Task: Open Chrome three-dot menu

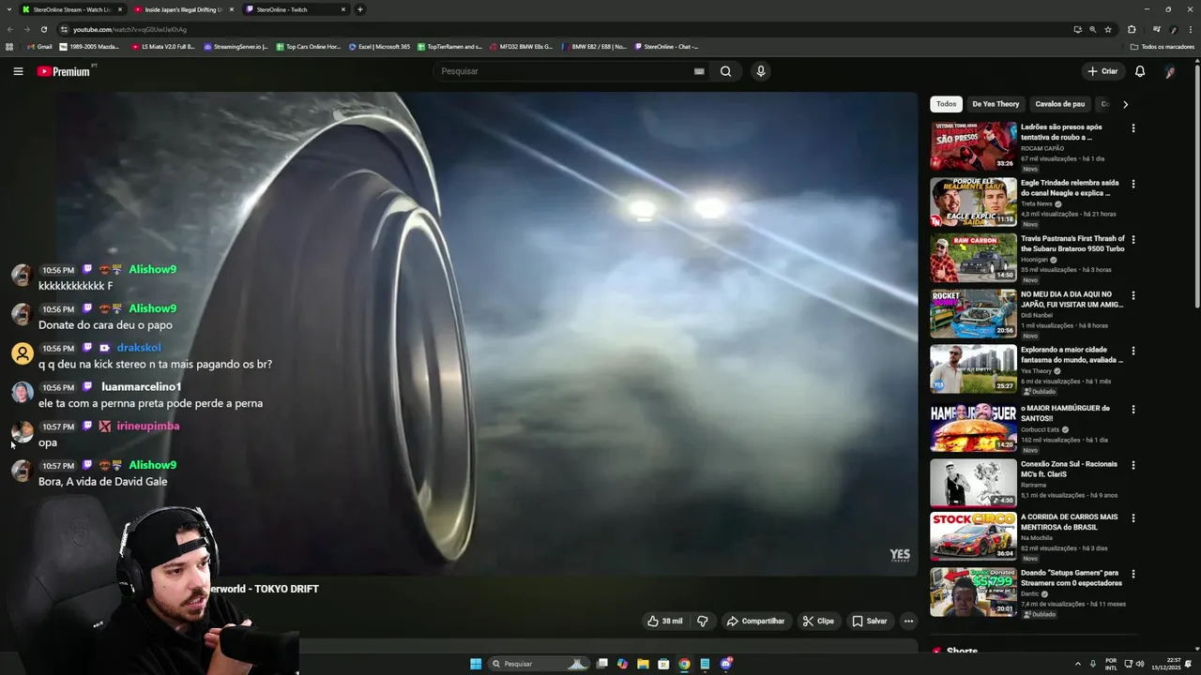Action: [1190, 29]
